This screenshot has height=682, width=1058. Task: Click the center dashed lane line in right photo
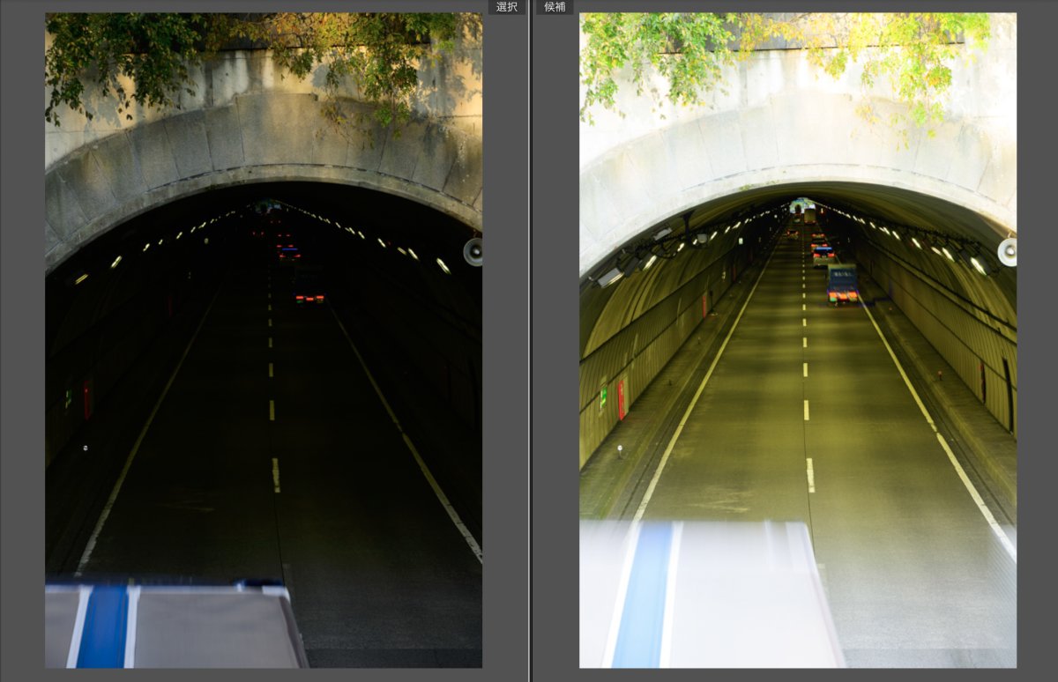807,410
